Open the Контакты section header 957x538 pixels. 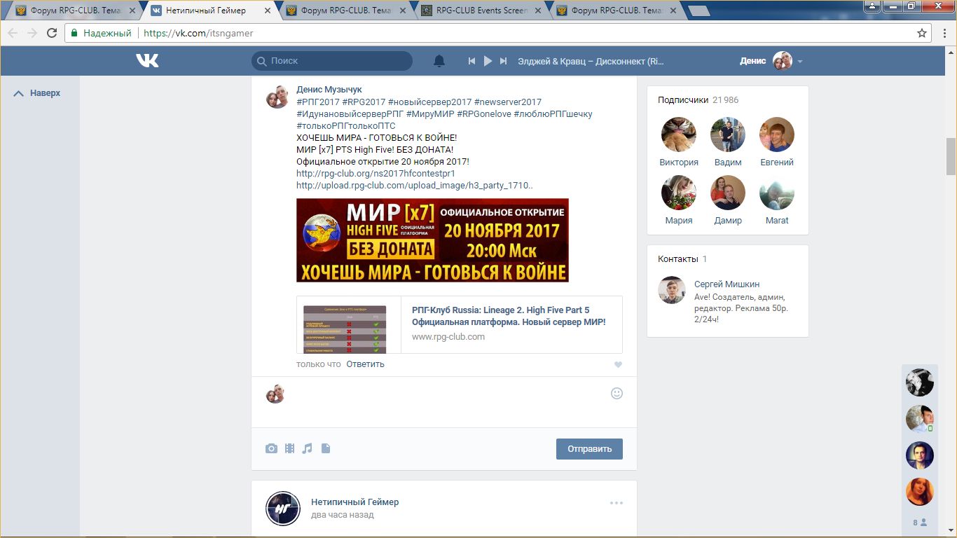(682, 259)
